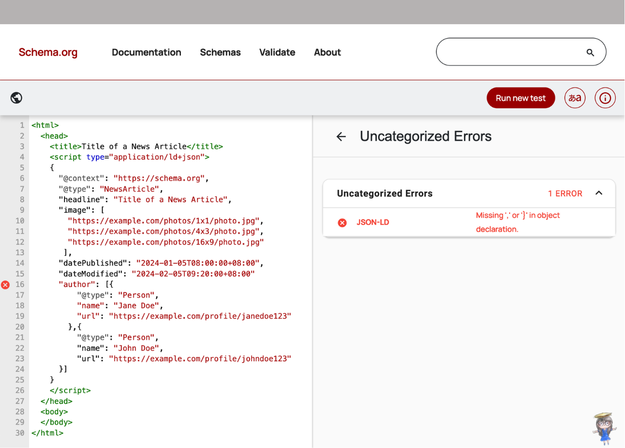Viewport: 625px width, 448px height.
Task: Click the mascot character image
Action: coord(603,428)
